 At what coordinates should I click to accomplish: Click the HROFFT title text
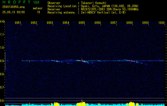coord(16,2)
